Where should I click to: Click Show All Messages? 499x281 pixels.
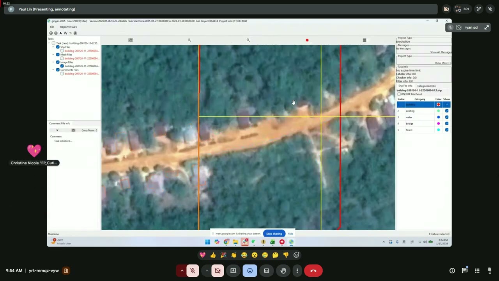pyautogui.click(x=441, y=52)
